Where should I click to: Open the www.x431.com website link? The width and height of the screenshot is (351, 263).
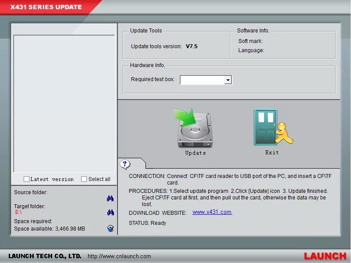point(212,213)
